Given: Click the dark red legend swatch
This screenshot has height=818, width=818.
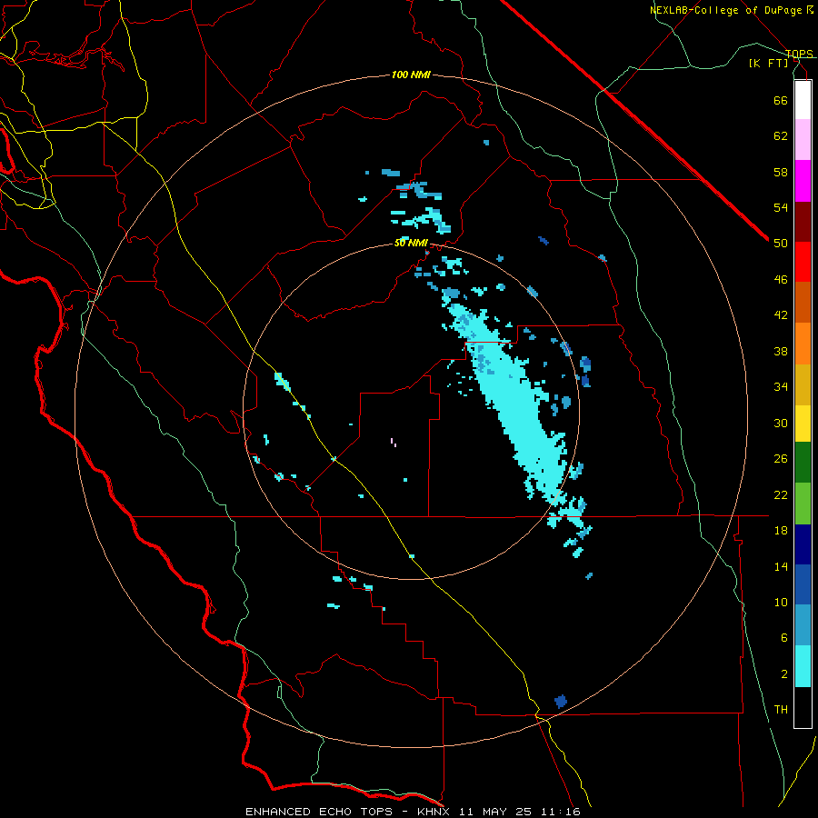Looking at the screenshot, I should tap(803, 222).
